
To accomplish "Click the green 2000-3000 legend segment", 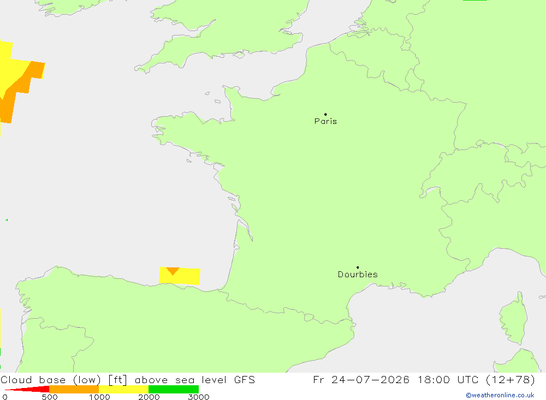I will [174, 389].
